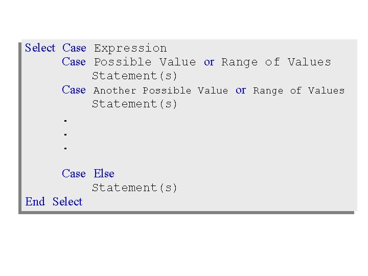Click the text "Another Possible Value"
368x276 pixels.
click(x=160, y=91)
